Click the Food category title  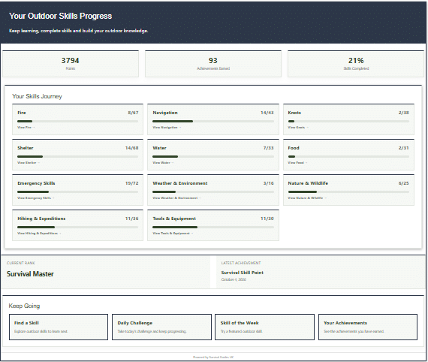tap(294, 148)
